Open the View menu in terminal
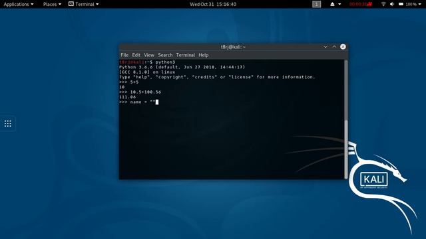The image size is (426, 239). click(149, 55)
